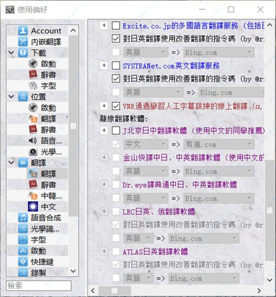Select the 下載 globe icon
Image resolution: width=276 pixels, height=297 pixels.
(x=23, y=52)
